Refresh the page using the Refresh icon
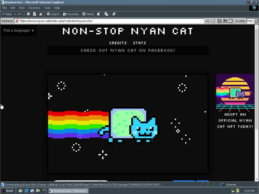 pyautogui.click(x=35, y=14)
